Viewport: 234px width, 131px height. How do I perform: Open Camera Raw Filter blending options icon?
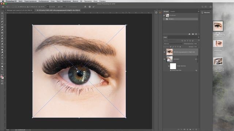click(x=196, y=71)
